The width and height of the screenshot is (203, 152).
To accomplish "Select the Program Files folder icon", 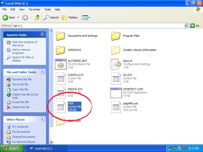I will coord(116,36).
